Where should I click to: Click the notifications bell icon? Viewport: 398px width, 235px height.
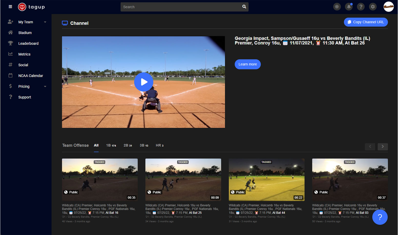pos(349,7)
